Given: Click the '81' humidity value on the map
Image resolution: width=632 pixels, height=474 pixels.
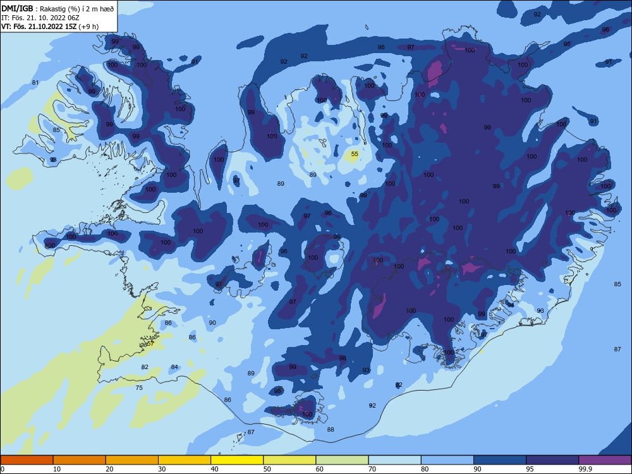Looking at the screenshot, I should click(35, 83).
